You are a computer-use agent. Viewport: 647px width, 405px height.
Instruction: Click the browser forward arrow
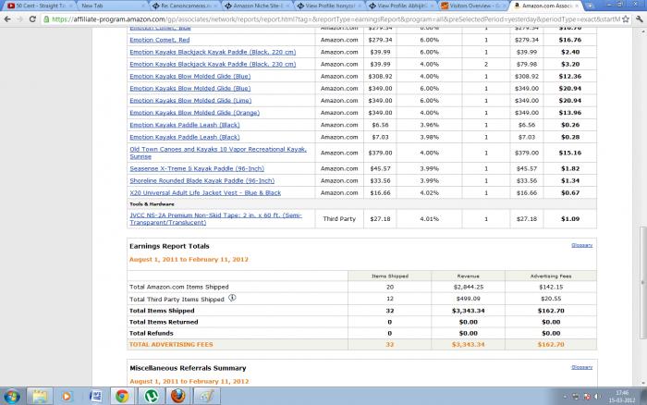(x=19, y=19)
